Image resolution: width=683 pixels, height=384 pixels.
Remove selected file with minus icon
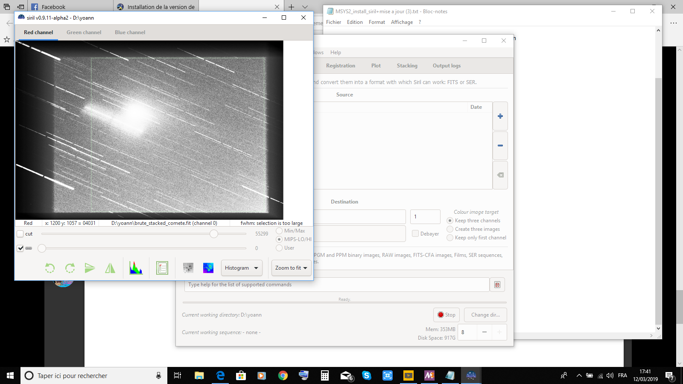pyautogui.click(x=500, y=145)
